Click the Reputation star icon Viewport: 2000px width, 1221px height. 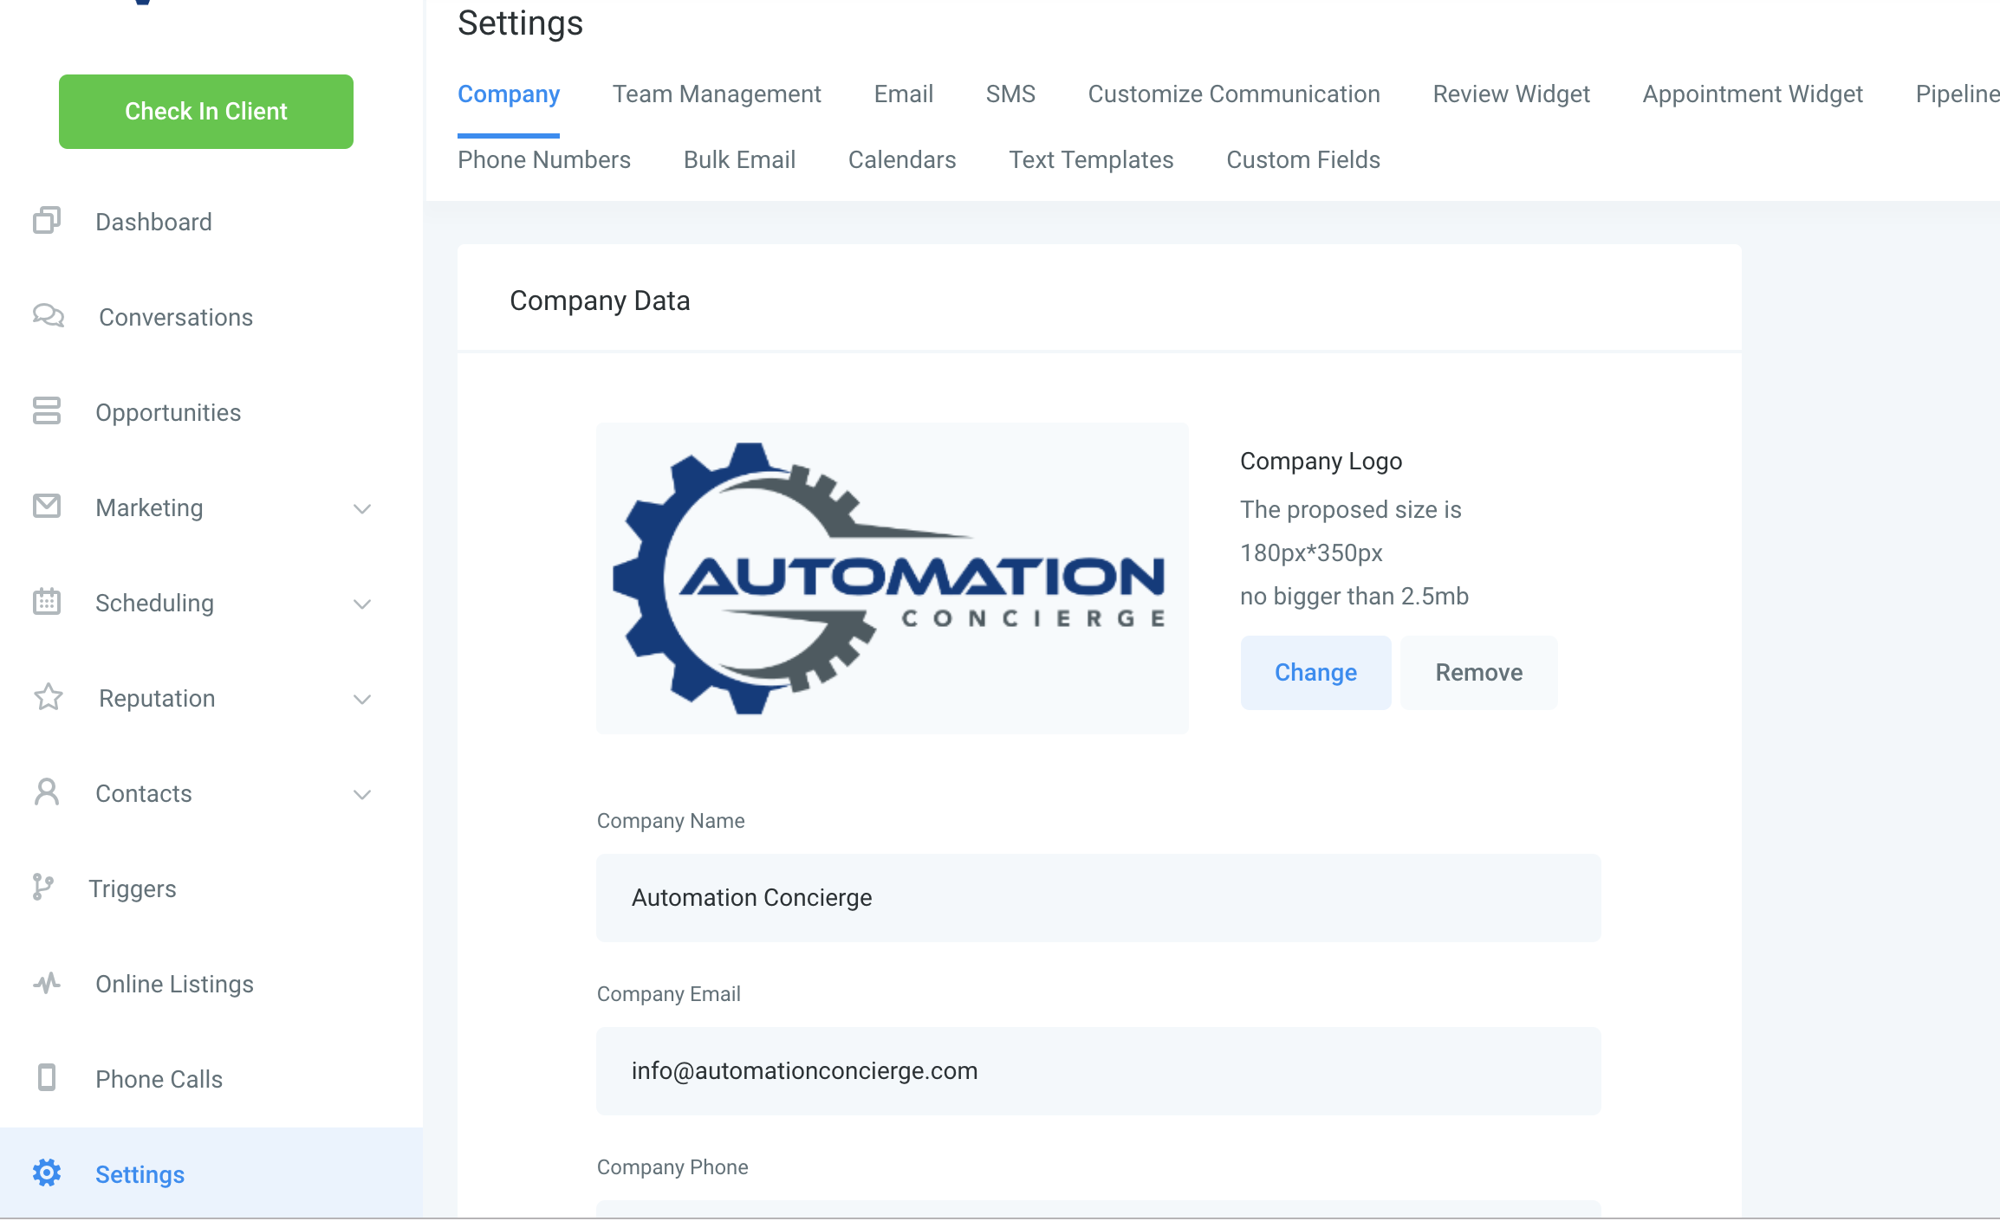[x=49, y=697]
